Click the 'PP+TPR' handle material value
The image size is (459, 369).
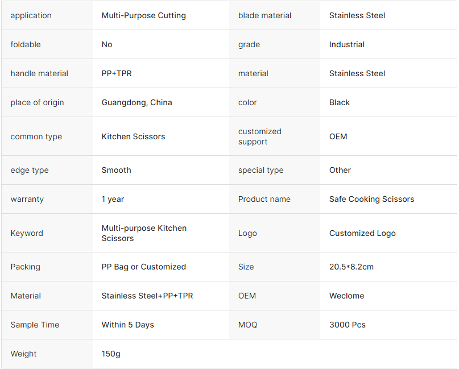coord(117,73)
